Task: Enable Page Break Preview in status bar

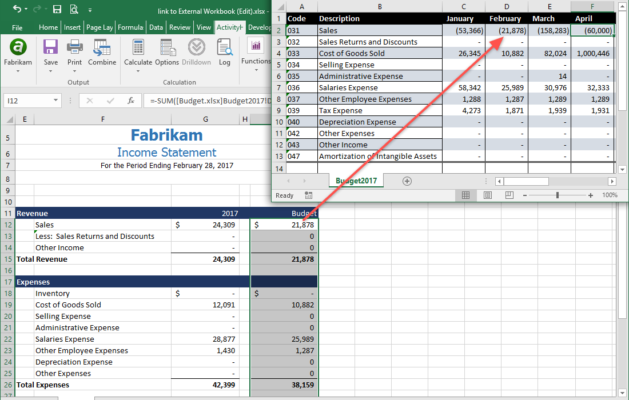Action: pos(508,196)
